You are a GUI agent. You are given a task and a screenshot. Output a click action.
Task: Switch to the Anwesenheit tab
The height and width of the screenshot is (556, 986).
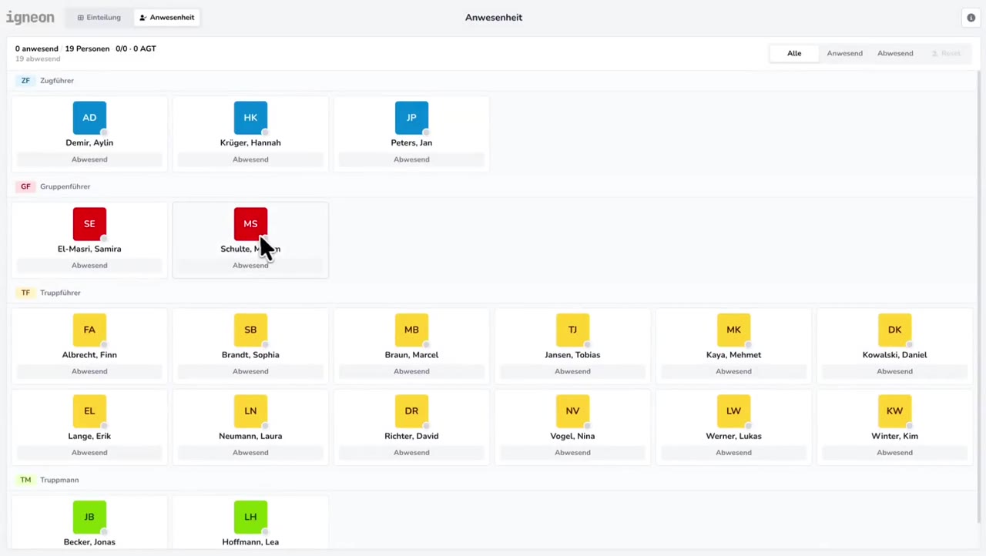[x=166, y=18]
